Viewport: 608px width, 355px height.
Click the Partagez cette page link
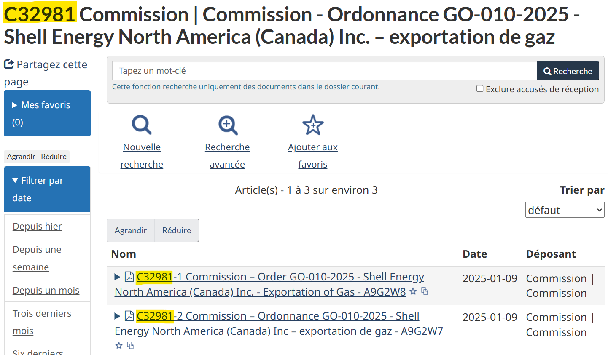[46, 73]
